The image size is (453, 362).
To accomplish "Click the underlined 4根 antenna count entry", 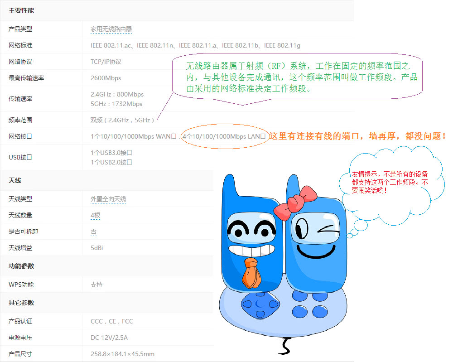I will coord(95,215).
